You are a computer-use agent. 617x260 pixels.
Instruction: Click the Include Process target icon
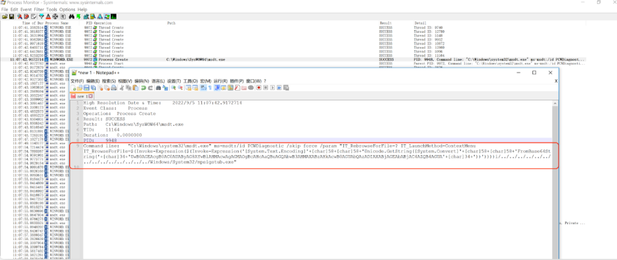(55, 17)
